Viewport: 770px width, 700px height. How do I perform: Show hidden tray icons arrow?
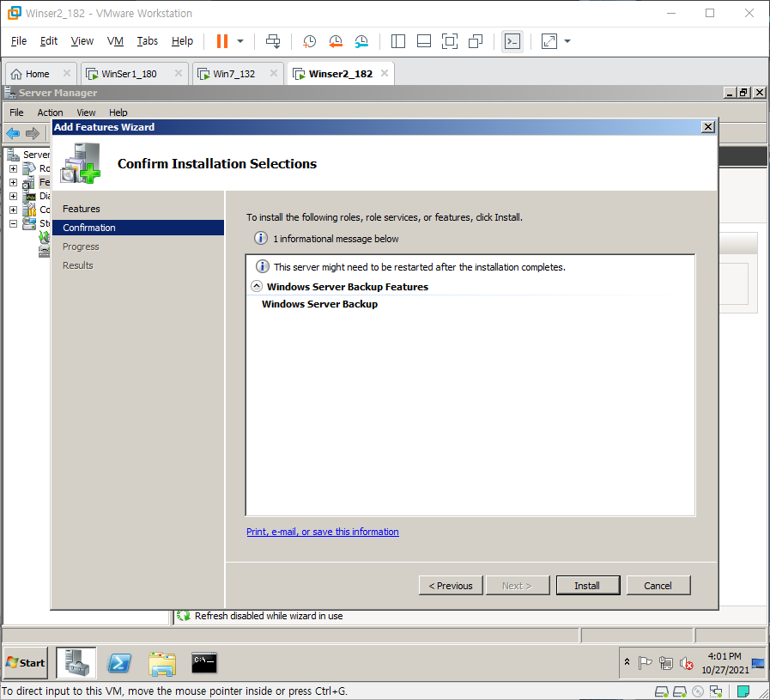pyautogui.click(x=627, y=662)
